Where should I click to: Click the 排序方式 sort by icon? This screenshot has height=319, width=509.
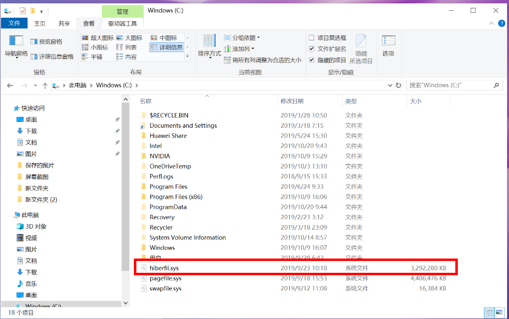[209, 46]
